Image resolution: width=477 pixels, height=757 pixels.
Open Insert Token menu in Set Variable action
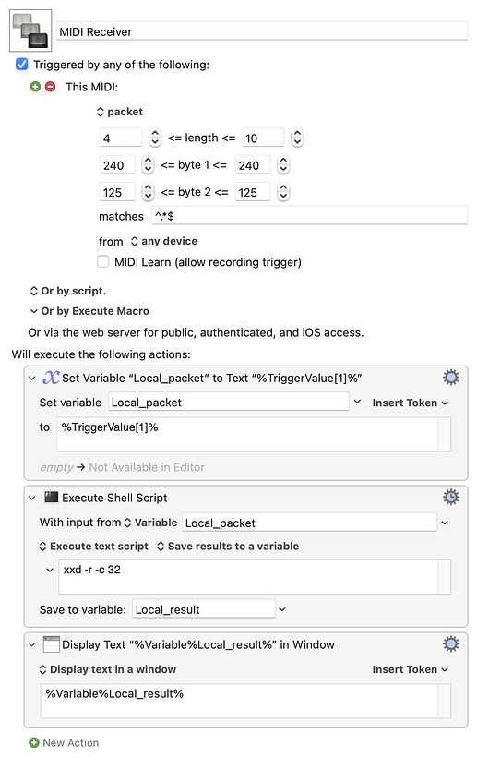tap(410, 403)
